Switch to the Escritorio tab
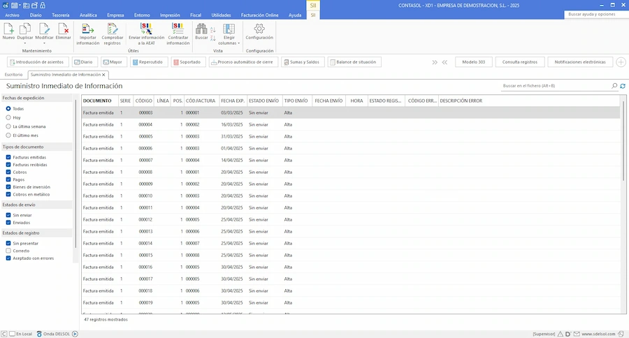Image resolution: width=629 pixels, height=338 pixels. coord(14,74)
